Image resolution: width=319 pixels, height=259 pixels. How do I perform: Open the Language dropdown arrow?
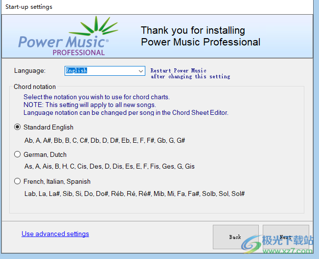tap(140, 71)
